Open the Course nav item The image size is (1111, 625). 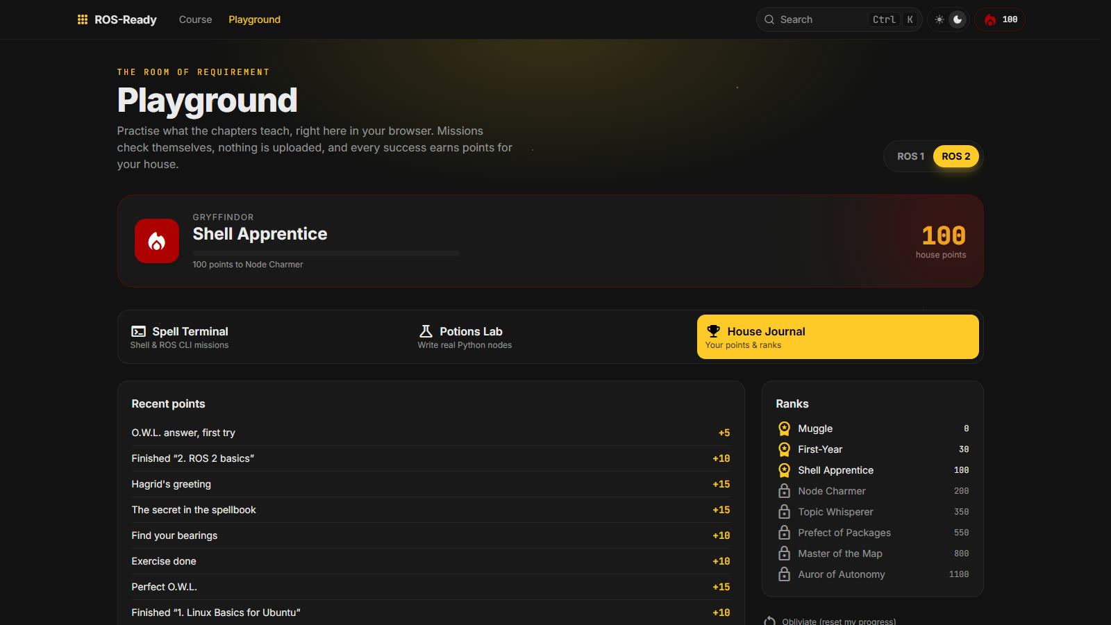pyautogui.click(x=196, y=19)
